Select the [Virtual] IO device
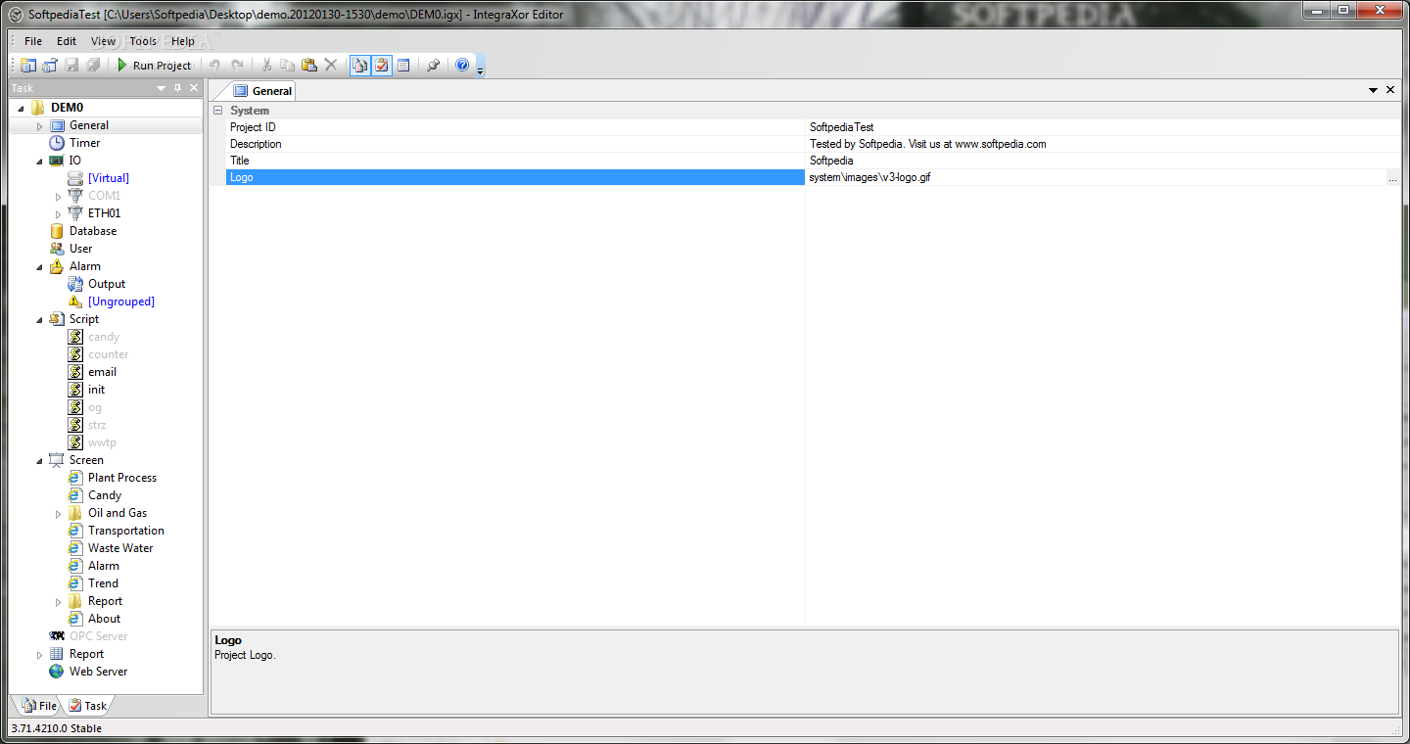This screenshot has height=744, width=1410. click(x=109, y=178)
